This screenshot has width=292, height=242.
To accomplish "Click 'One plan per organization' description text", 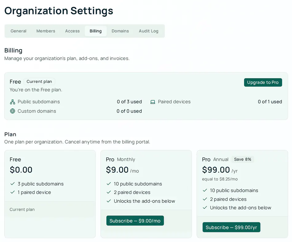I will pos(77,142).
